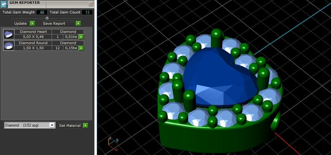The height and width of the screenshot is (155, 331).
Task: Click the XYZ axis indicator in viewport
Action: 113,144
